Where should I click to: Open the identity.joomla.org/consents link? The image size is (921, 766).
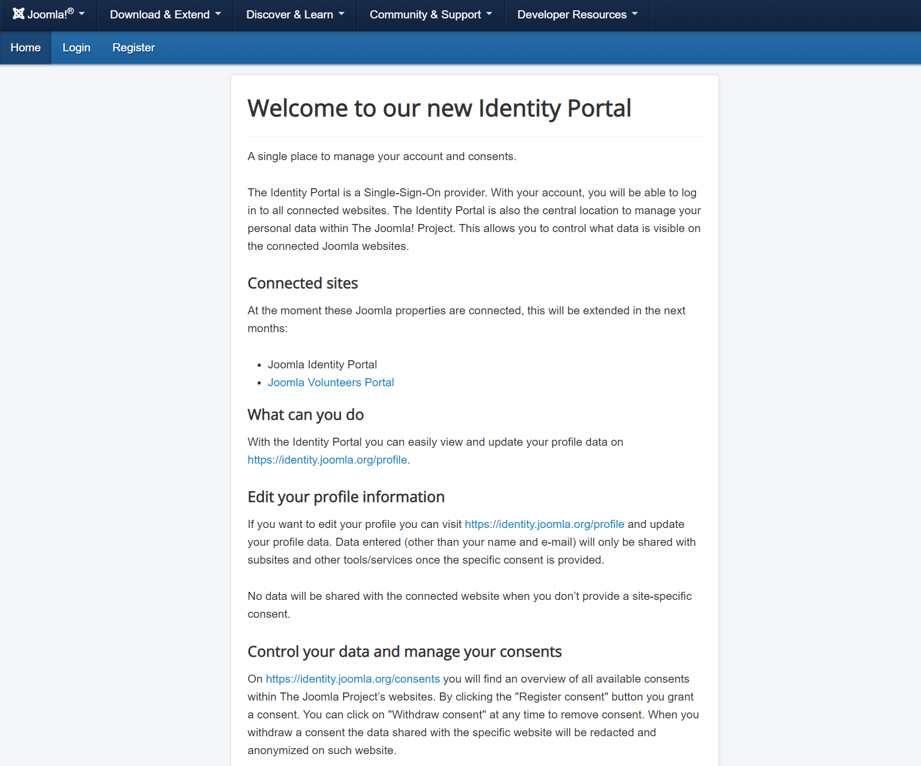[x=353, y=679]
